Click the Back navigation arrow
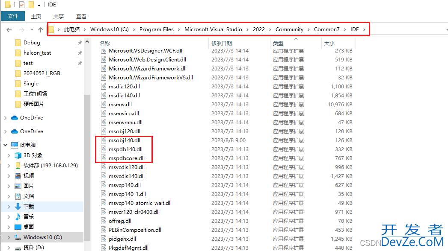Viewport: 448px width, 251px height. tap(9, 29)
